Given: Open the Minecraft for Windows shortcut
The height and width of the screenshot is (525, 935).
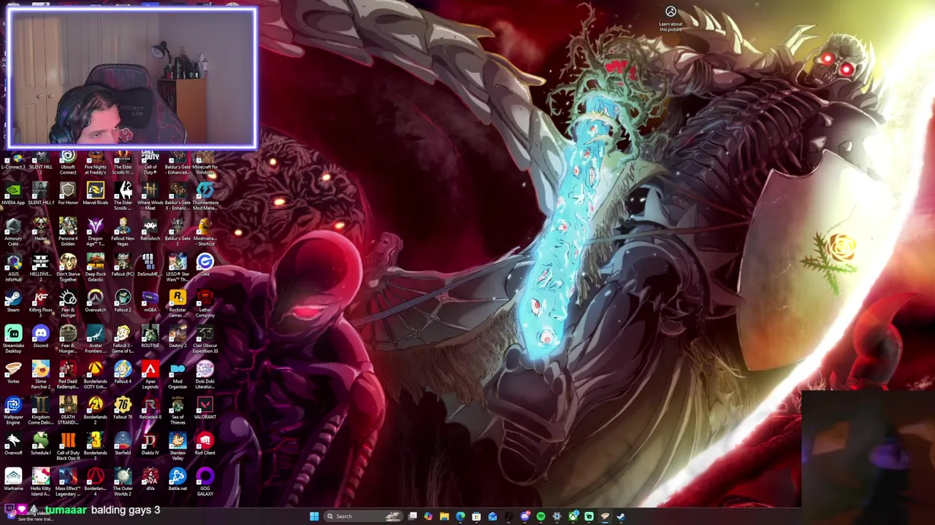Looking at the screenshot, I should pyautogui.click(x=205, y=162).
